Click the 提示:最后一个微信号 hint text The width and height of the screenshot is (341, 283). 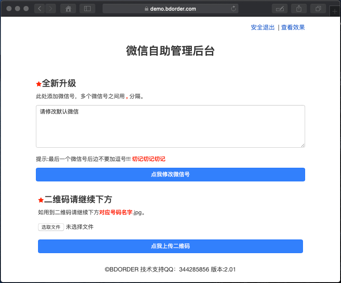[83, 159]
